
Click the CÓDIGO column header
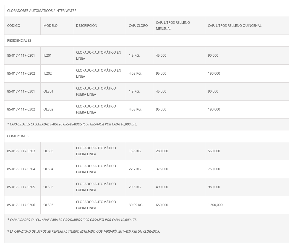coord(22,26)
